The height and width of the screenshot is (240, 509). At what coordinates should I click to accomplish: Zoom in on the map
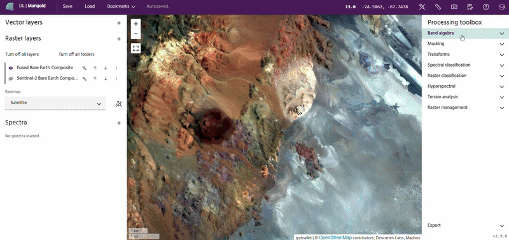coord(136,23)
